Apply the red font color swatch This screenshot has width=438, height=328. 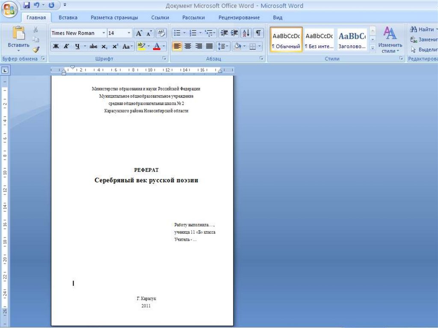(157, 46)
